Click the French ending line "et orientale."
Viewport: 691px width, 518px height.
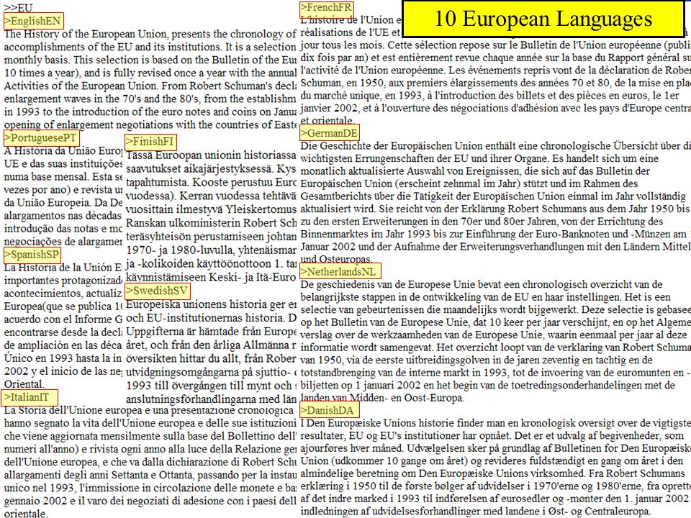(327, 120)
